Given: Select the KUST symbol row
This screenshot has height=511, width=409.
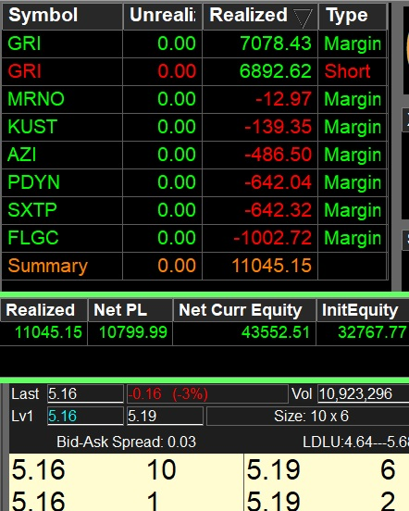Looking at the screenshot, I should [x=32, y=127].
